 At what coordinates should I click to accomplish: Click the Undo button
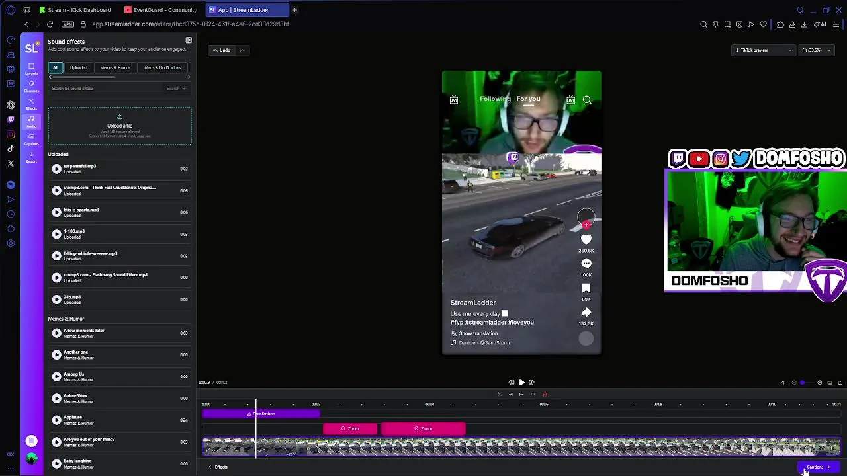tap(222, 50)
